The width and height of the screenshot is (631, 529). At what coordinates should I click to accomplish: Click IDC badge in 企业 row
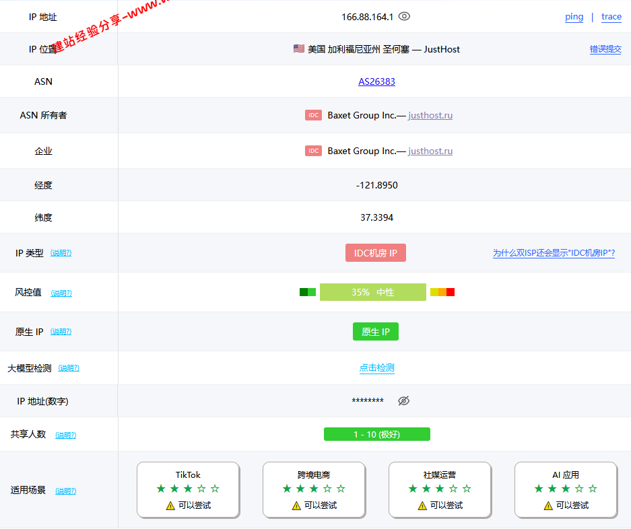[x=313, y=151]
